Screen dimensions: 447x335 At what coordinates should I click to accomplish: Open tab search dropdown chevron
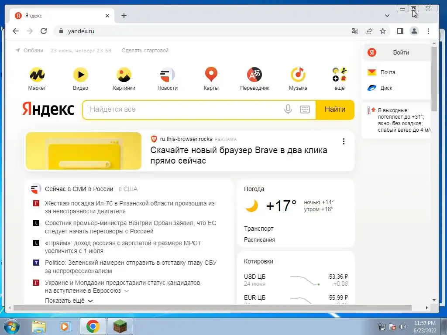387,16
